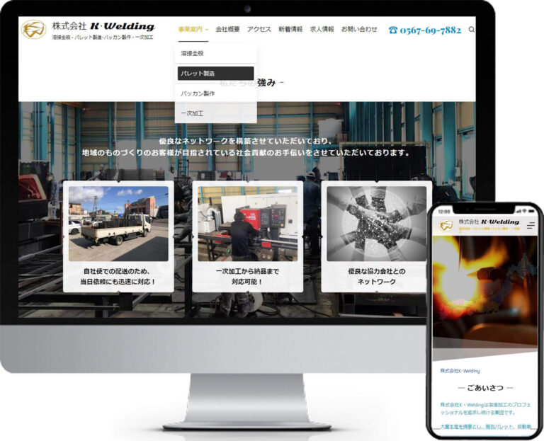This screenshot has width=544, height=441.
Task: Go to the アクセス navigation item
Action: pyautogui.click(x=259, y=30)
